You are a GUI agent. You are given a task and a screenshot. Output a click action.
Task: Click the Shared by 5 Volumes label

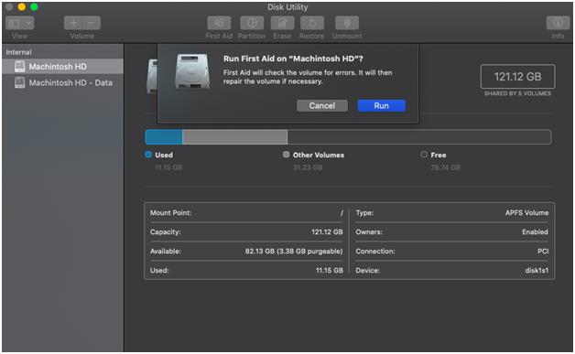click(x=517, y=93)
